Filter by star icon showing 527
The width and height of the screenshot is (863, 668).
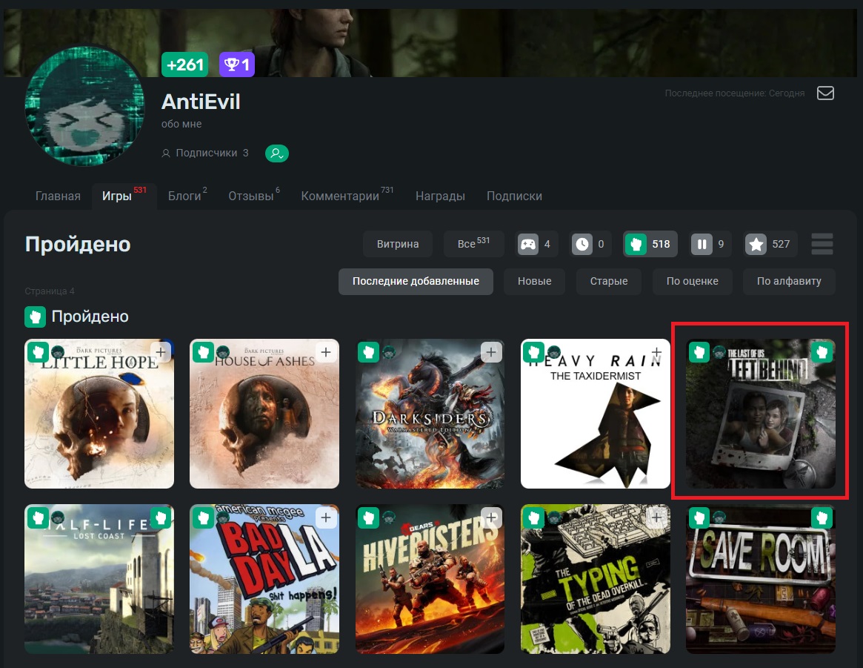pyautogui.click(x=770, y=244)
